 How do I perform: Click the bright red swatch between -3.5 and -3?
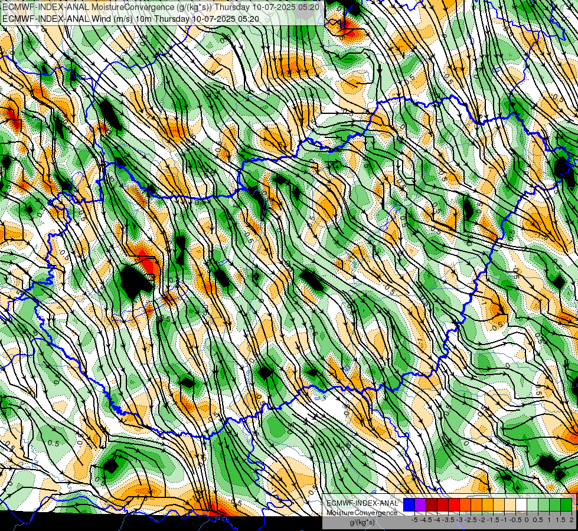click(x=454, y=505)
